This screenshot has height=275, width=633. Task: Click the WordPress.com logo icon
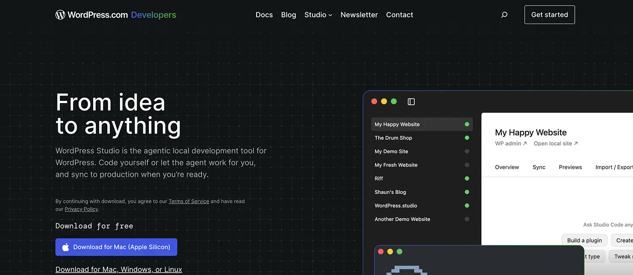coord(60,15)
